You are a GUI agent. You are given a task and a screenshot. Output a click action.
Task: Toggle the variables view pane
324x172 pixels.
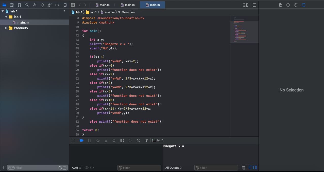(x=250, y=168)
